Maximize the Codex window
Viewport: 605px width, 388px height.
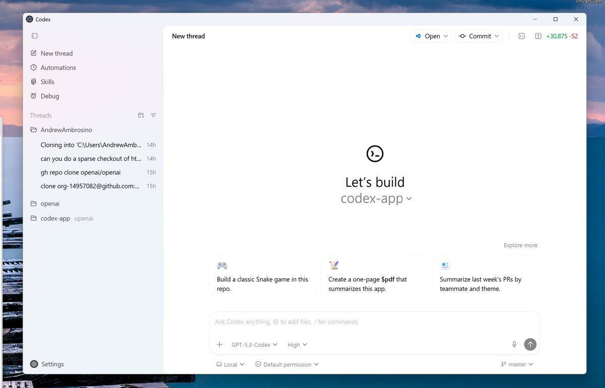(x=556, y=19)
